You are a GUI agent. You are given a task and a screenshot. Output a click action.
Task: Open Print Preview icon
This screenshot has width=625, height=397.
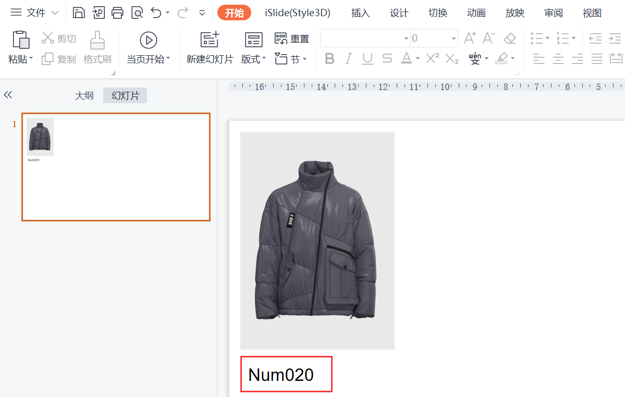[137, 13]
